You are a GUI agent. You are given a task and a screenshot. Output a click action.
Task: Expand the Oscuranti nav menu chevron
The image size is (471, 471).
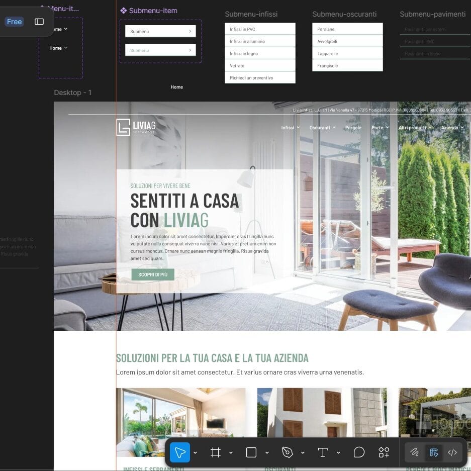point(334,128)
